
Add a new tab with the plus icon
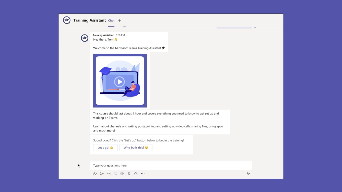[x=120, y=20]
